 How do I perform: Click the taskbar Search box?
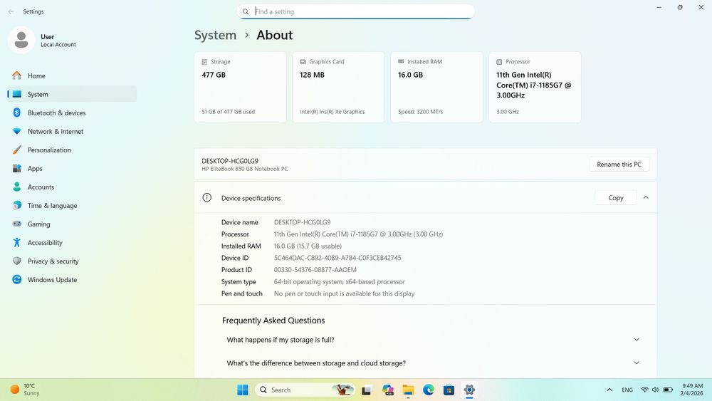point(305,390)
